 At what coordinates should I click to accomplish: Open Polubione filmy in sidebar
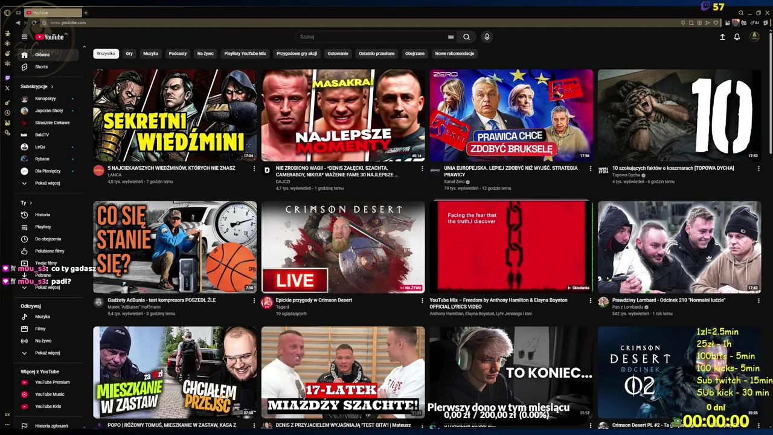48,251
